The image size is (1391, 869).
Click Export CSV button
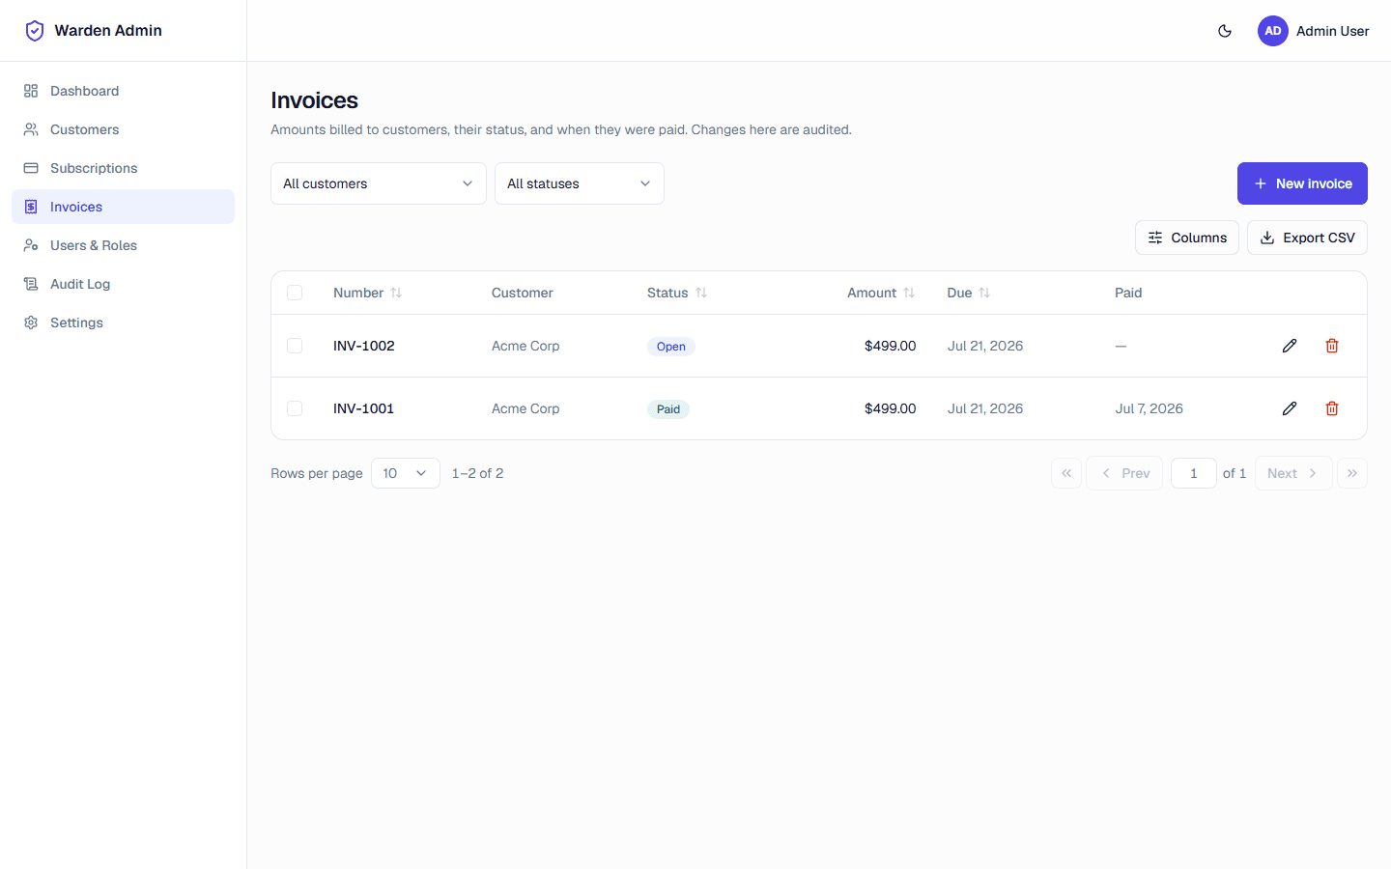click(x=1307, y=238)
